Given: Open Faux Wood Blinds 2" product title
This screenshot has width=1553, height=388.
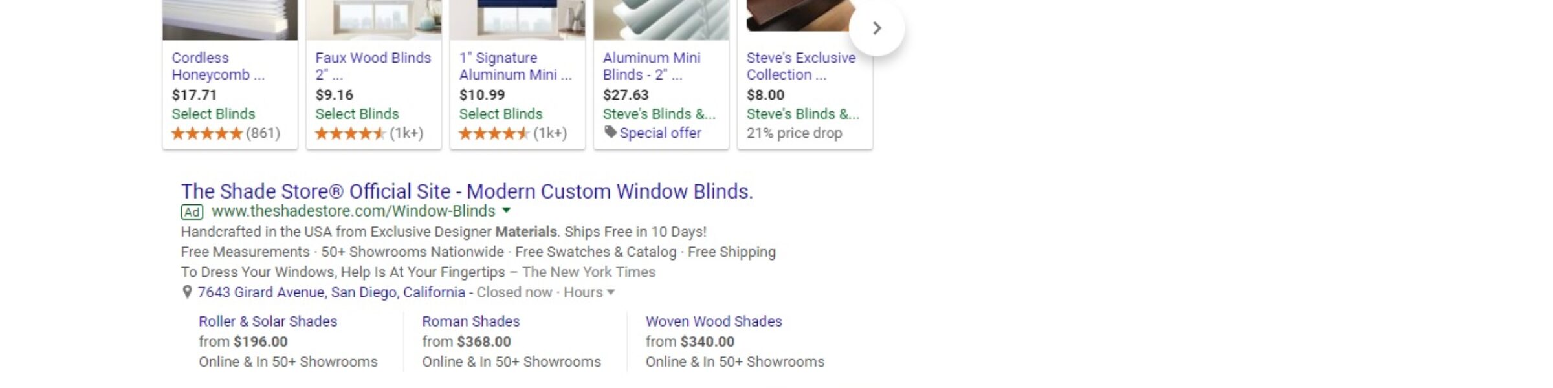Looking at the screenshot, I should (373, 66).
